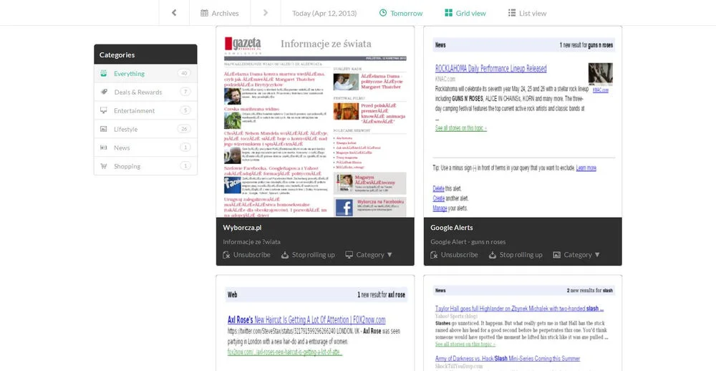Click the Everything category icon
716x371 pixels.
coord(104,73)
